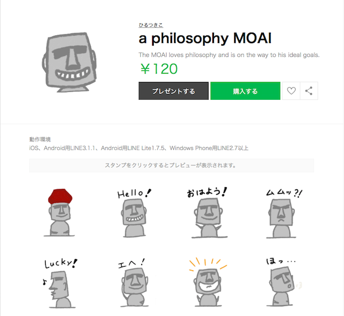This screenshot has height=316, width=344.
Task: Click the 動作環境 heading
Action: click(x=40, y=139)
